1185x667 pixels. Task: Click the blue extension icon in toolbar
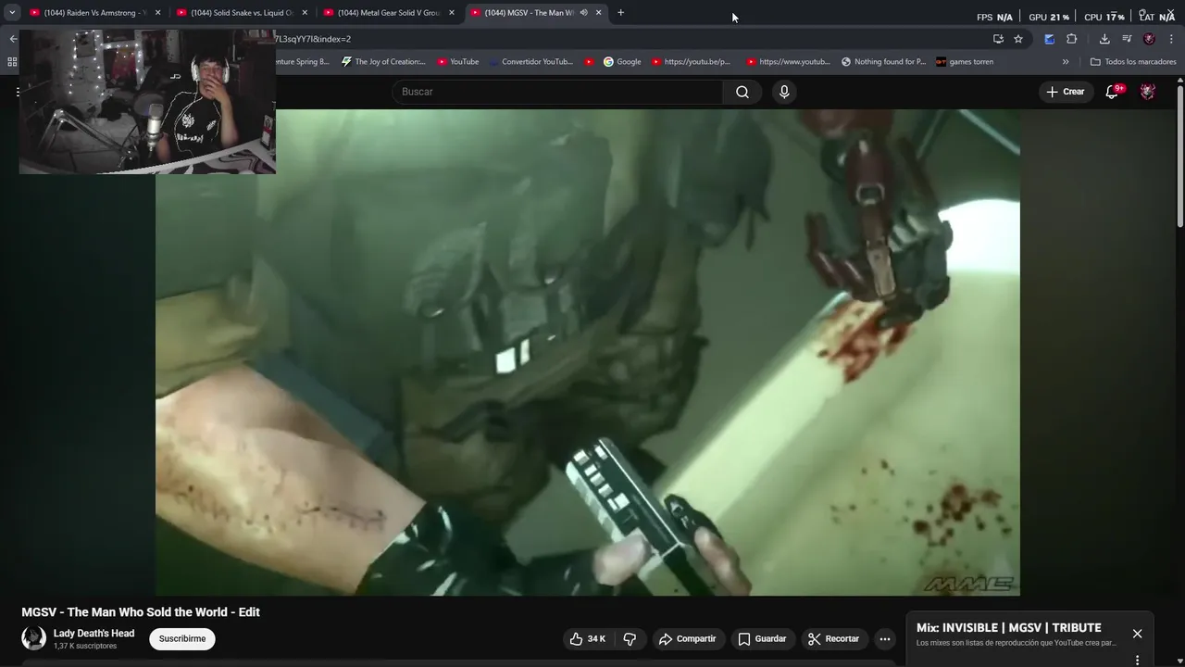[1049, 39]
